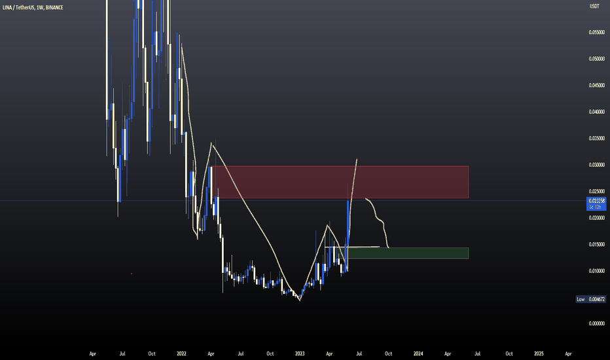Click the 0.045000 price axis label
The width and height of the screenshot is (610, 360).
click(x=597, y=85)
